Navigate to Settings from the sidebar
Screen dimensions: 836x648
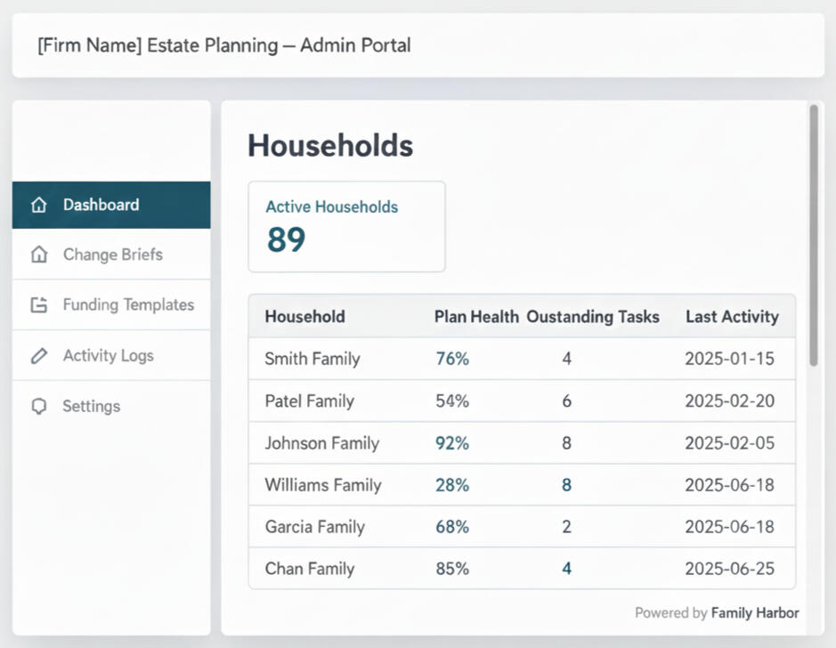tap(92, 406)
